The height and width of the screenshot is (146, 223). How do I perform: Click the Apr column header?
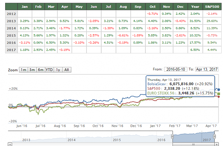tap(65, 7)
